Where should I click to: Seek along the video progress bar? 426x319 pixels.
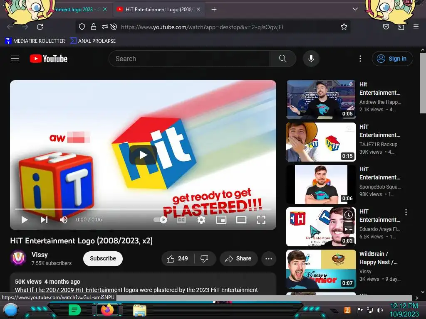point(143,209)
